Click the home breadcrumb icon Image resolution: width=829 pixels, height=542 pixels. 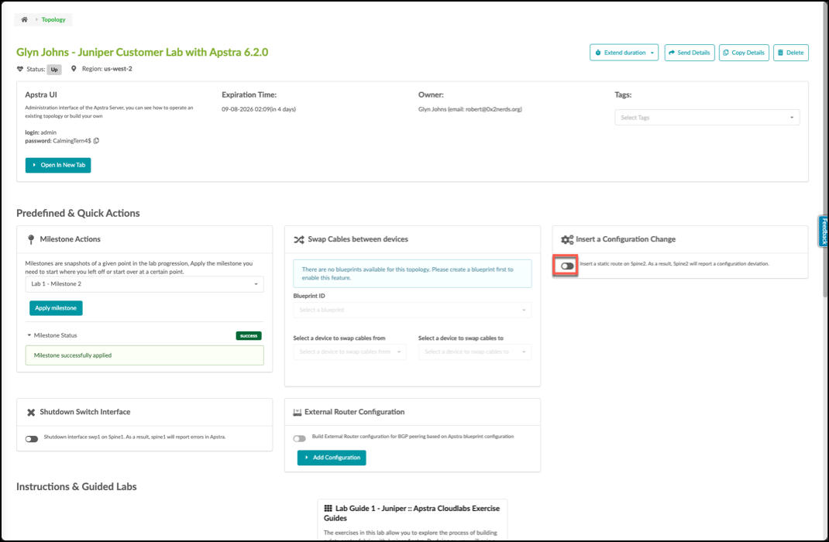tap(24, 19)
